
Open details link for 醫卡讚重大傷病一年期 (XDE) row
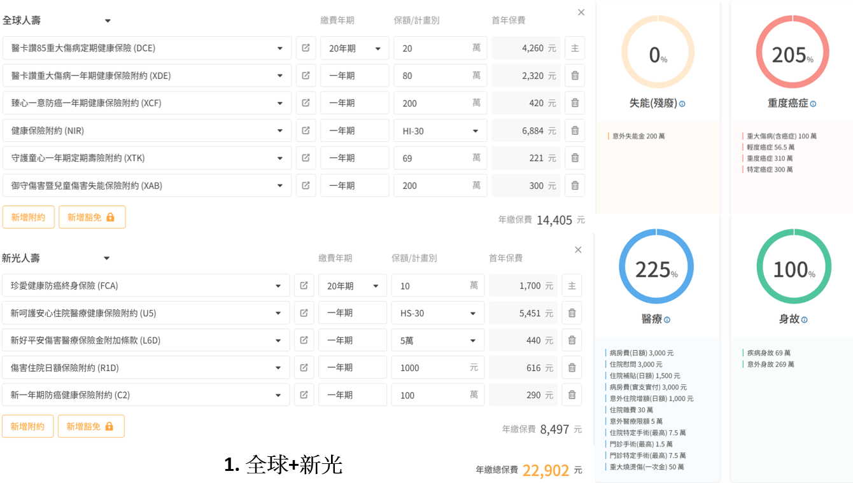(x=306, y=76)
